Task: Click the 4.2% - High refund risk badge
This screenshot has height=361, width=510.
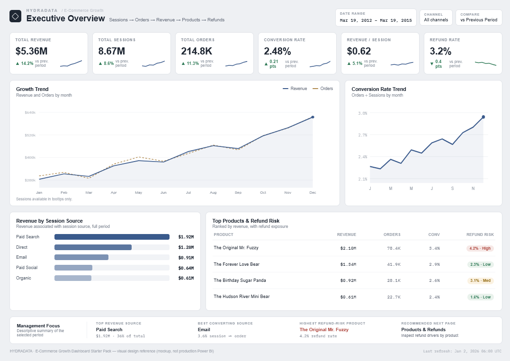Action: (480, 248)
